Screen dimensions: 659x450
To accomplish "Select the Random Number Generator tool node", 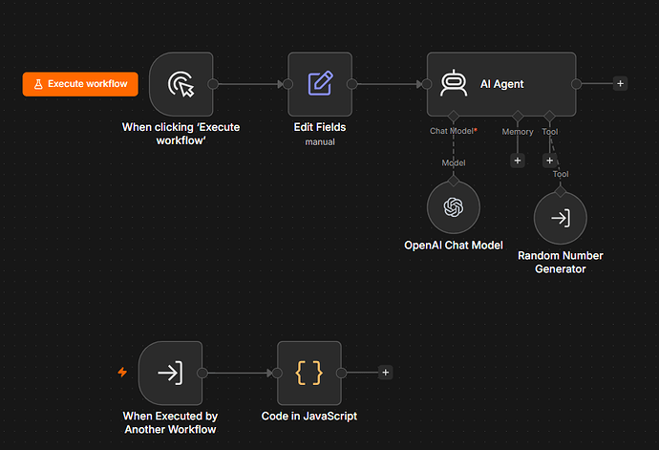I will coord(561,218).
